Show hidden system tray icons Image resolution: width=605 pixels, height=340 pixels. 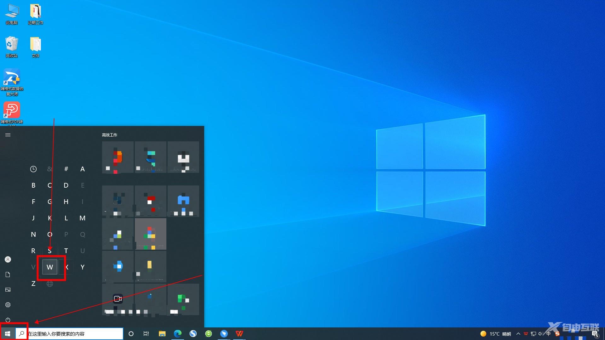518,334
